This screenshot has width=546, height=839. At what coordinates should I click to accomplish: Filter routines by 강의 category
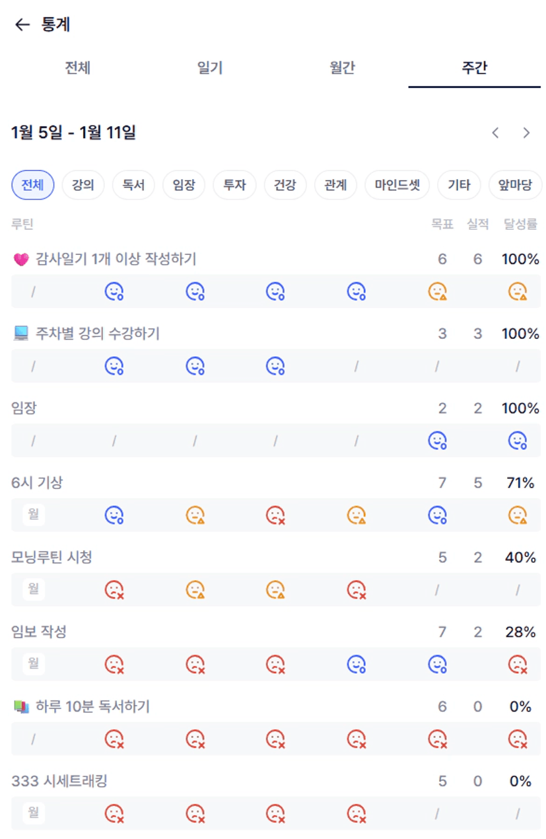point(83,185)
